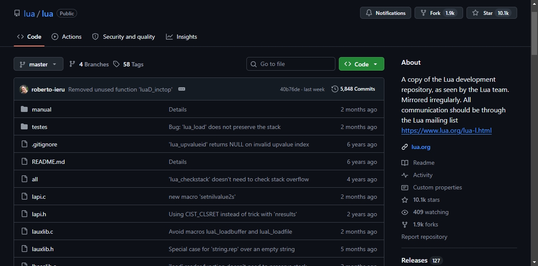This screenshot has height=266, width=538.
Task: Click roberto-ieru avatar image
Action: point(24,89)
